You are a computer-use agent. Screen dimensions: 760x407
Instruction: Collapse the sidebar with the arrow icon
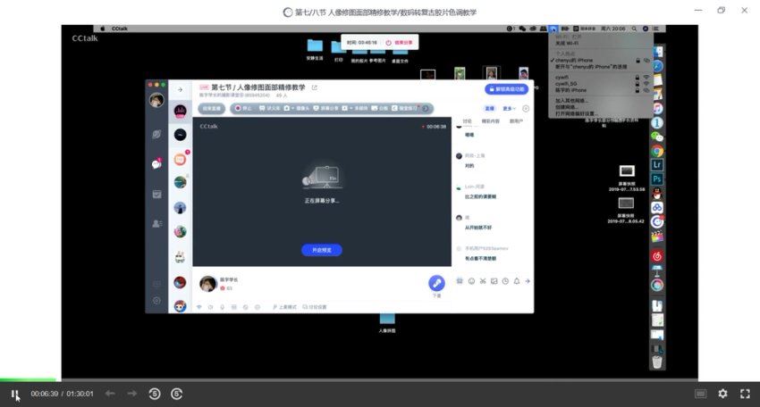pyautogui.click(x=180, y=89)
